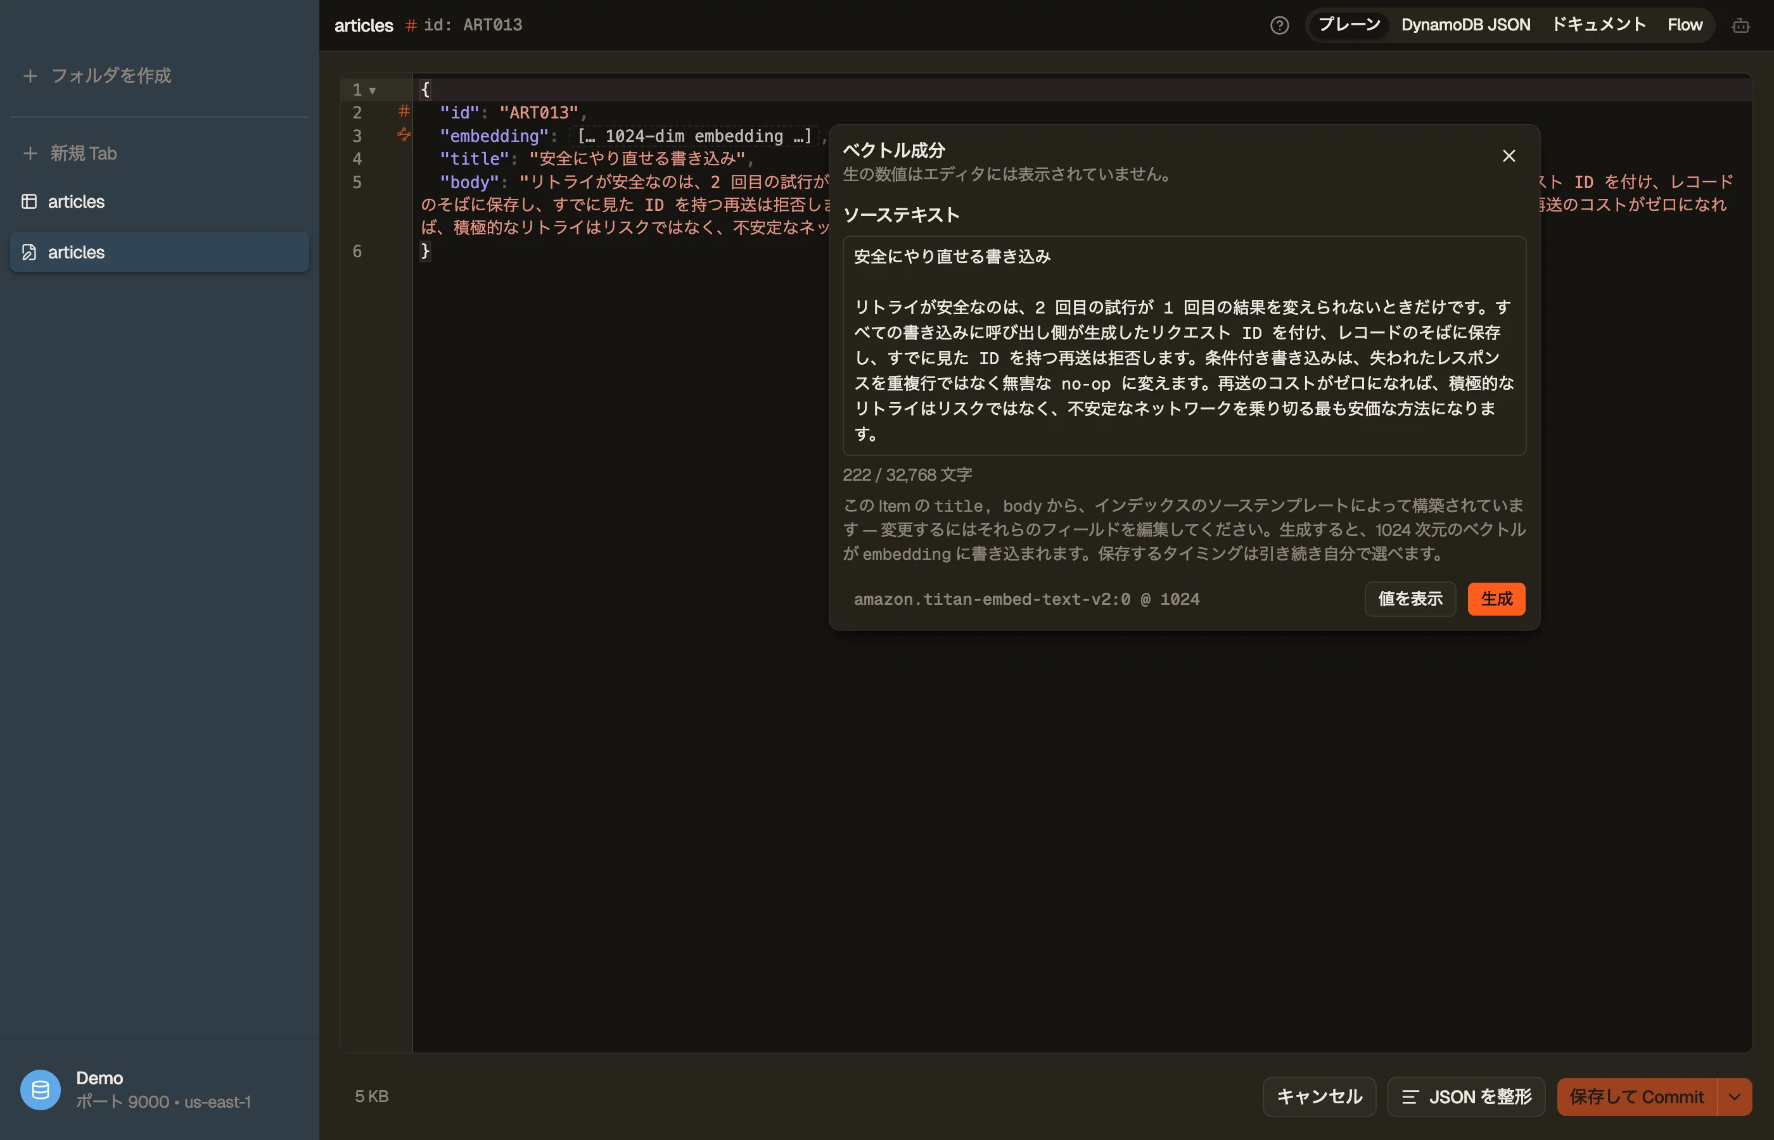Click the 5 KB size indicator
This screenshot has height=1140, width=1774.
click(x=371, y=1096)
